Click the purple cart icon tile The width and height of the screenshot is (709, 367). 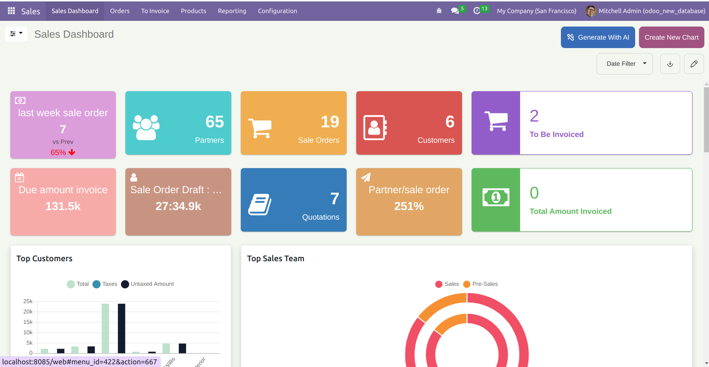(x=495, y=123)
